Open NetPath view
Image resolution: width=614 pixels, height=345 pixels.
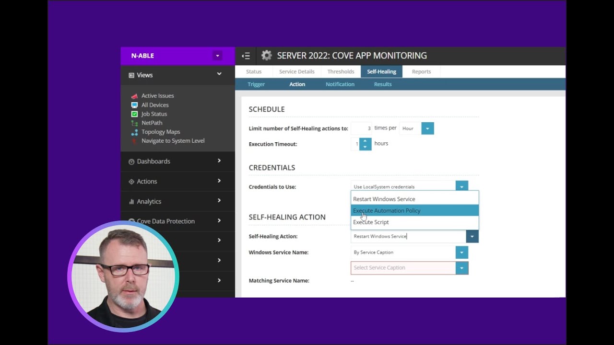pyautogui.click(x=152, y=123)
